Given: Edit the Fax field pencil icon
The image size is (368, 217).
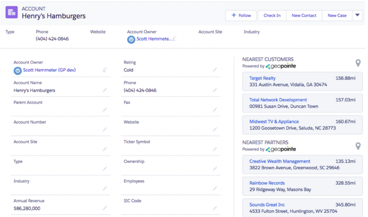Looking at the screenshot, I should pos(215,110).
